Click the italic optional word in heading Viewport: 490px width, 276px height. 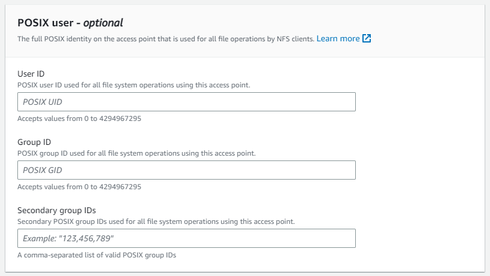click(103, 23)
